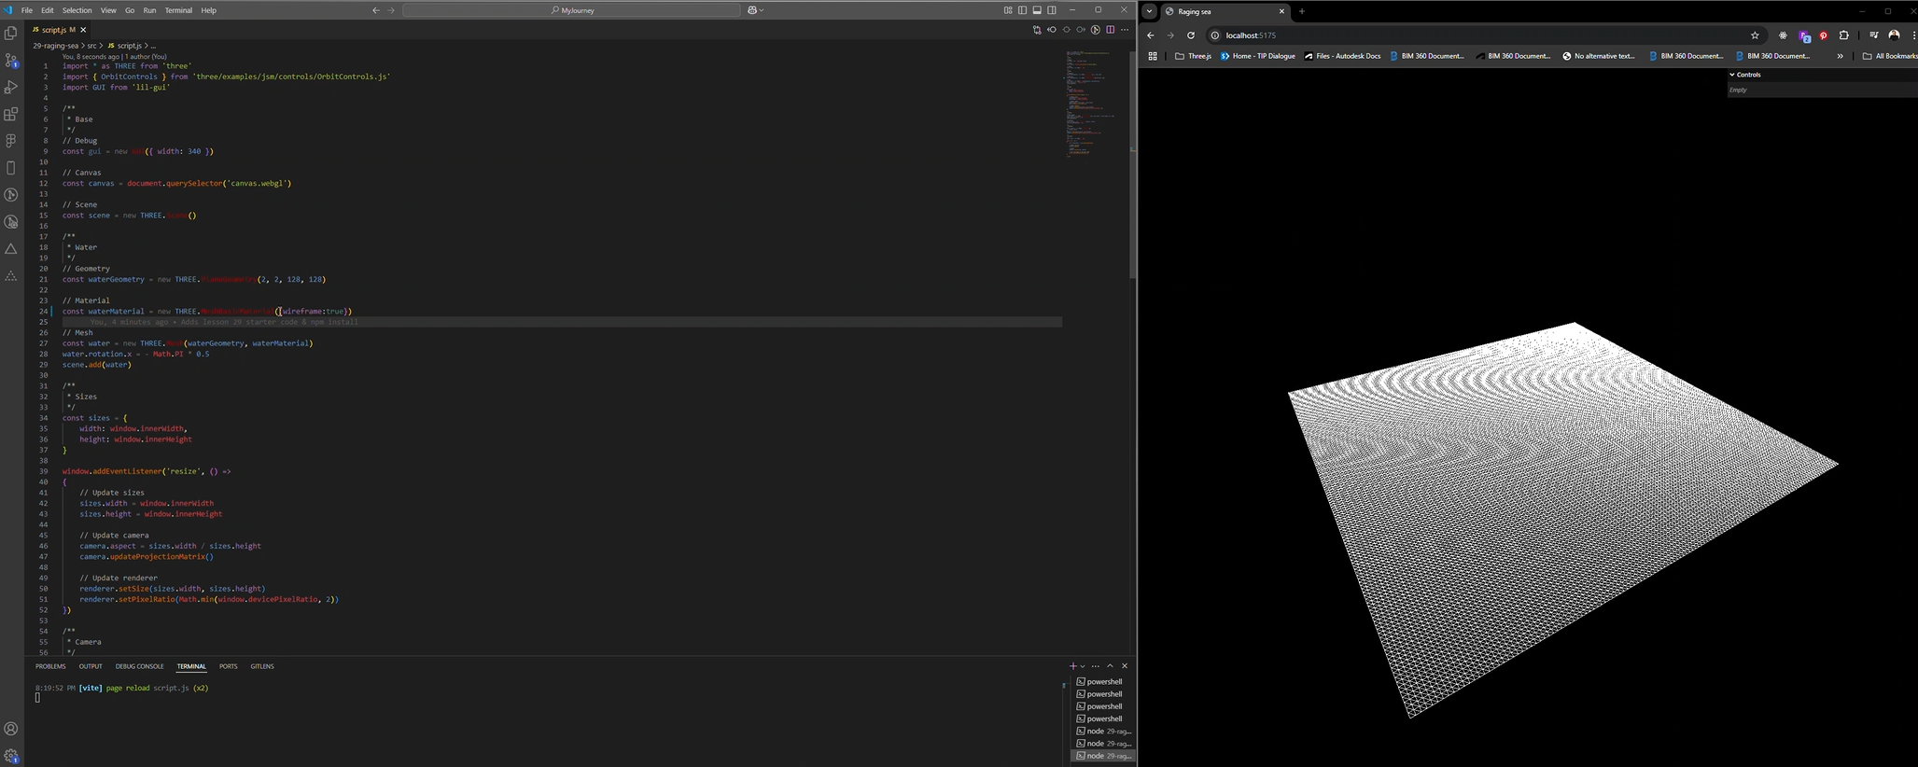
Task: Open changes with next revision
Action: (x=1081, y=30)
